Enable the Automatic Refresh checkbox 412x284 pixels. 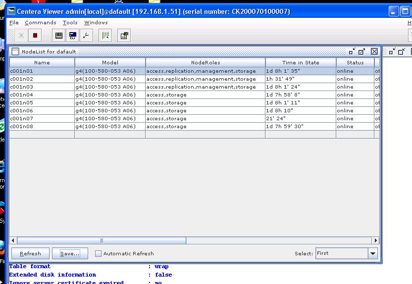pos(98,253)
